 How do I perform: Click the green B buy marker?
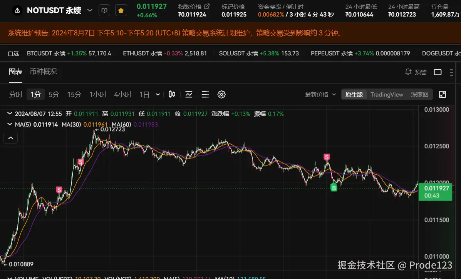(x=334, y=187)
